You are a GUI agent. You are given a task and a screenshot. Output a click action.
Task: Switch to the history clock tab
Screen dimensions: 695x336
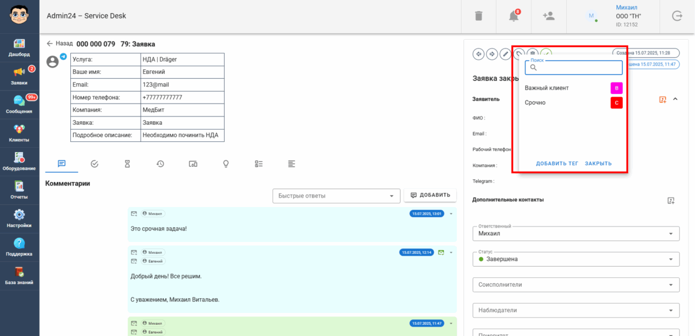click(x=161, y=163)
